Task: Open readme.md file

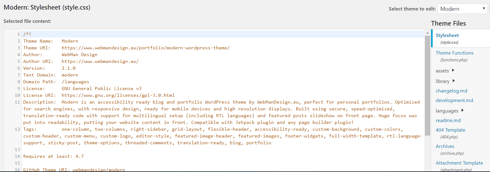Action: click(448, 121)
